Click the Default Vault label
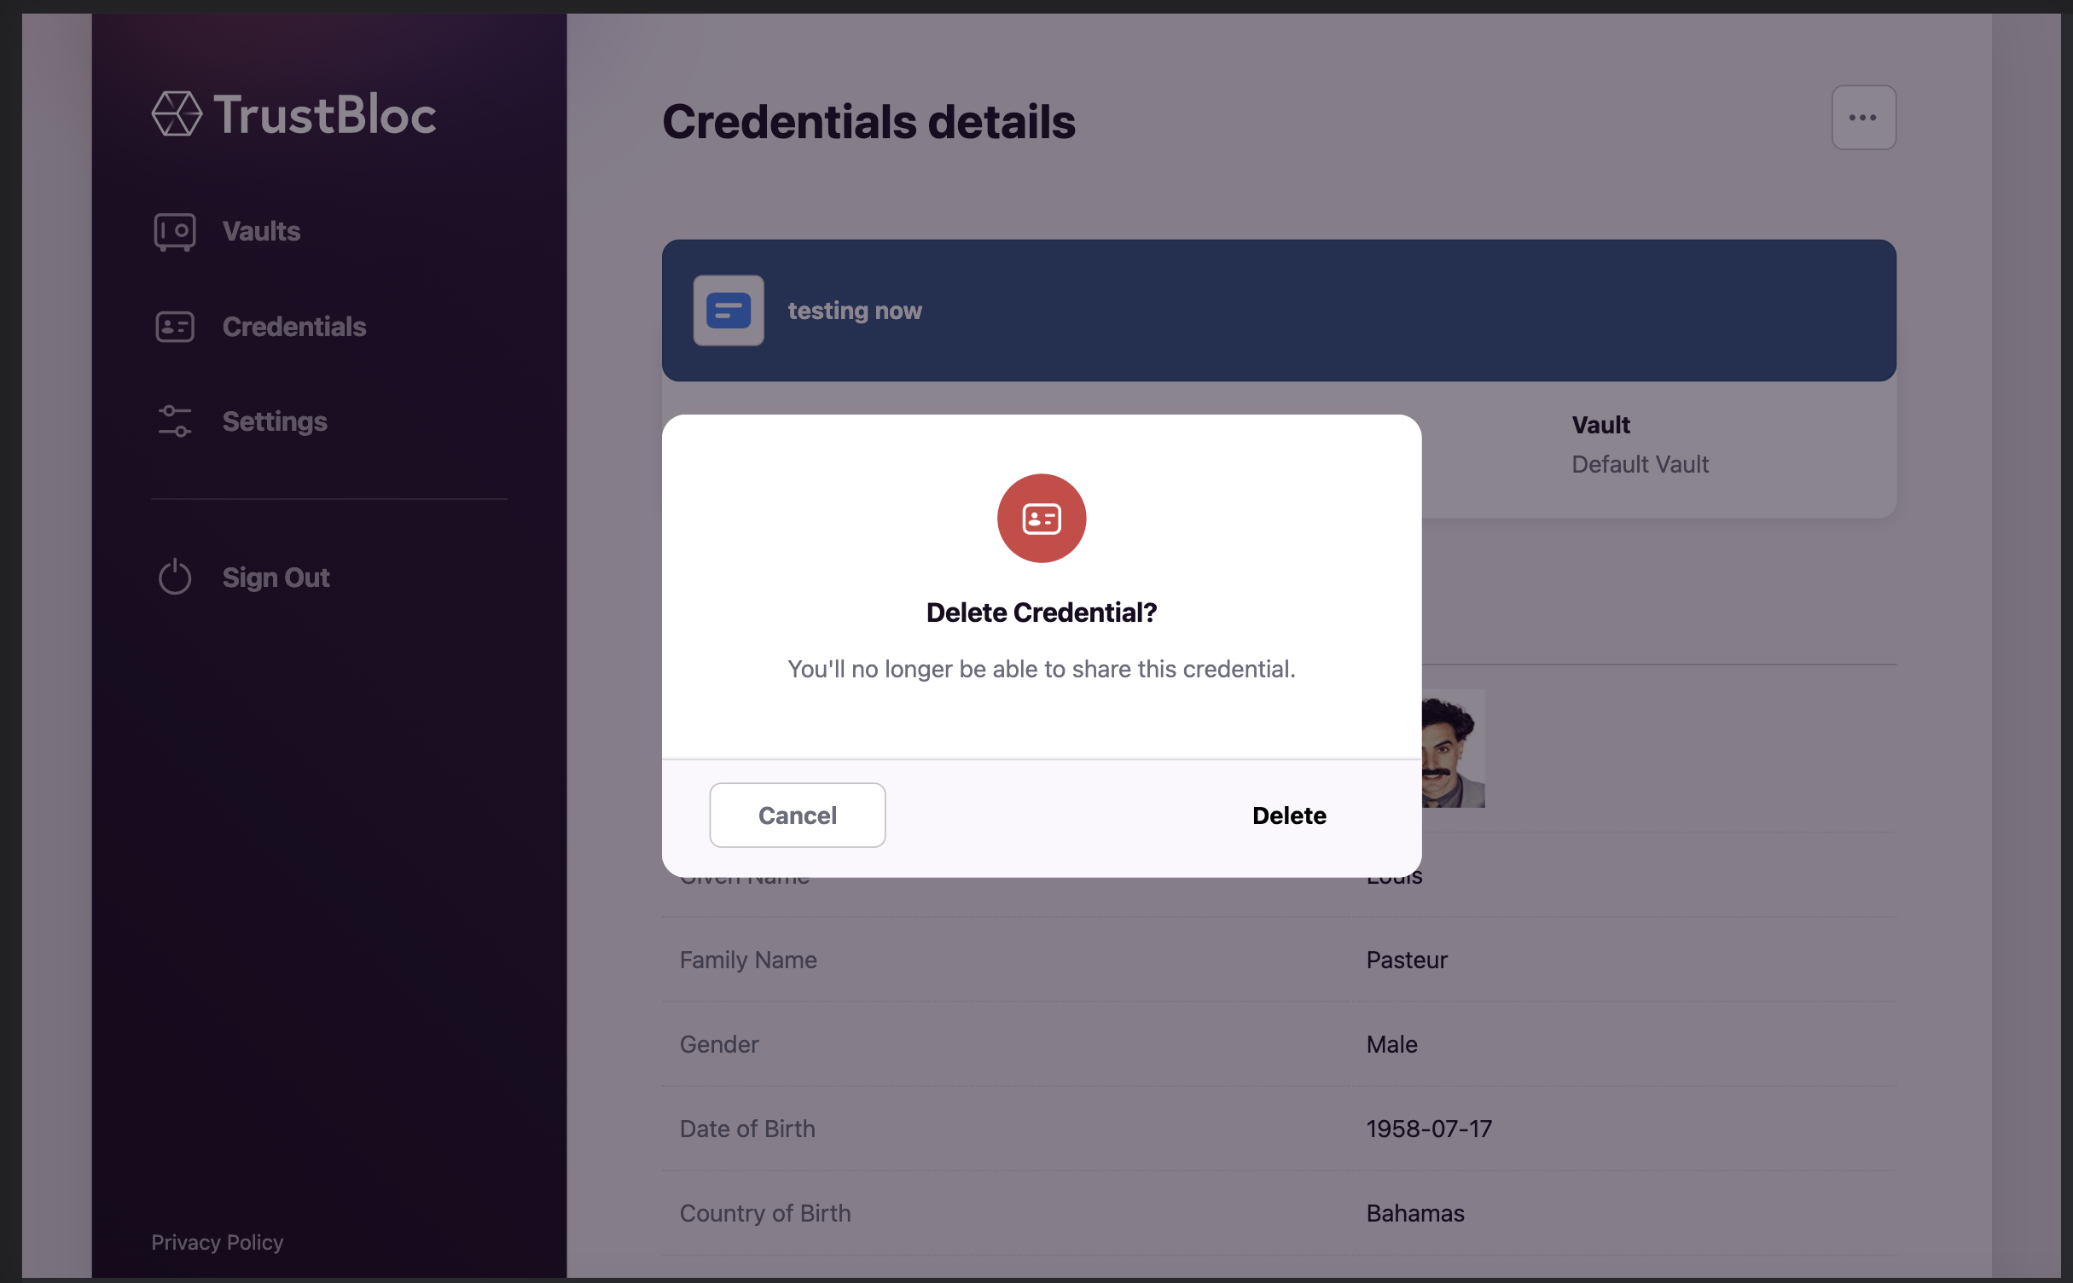 tap(1639, 464)
